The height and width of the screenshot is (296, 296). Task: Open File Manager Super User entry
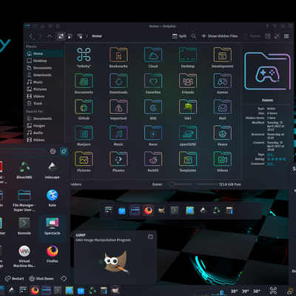(x=24, y=201)
